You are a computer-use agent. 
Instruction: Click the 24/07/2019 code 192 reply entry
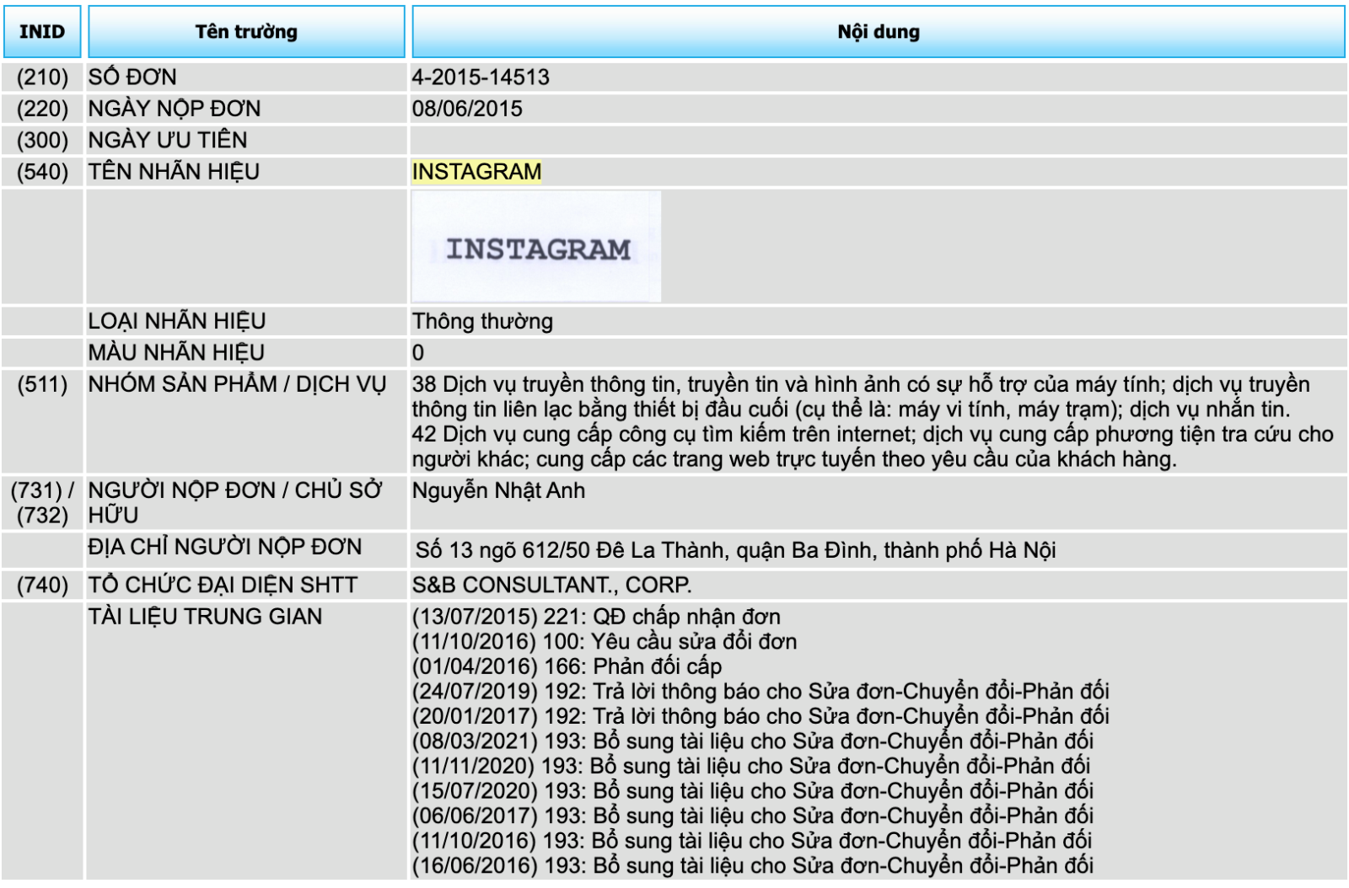point(760,692)
